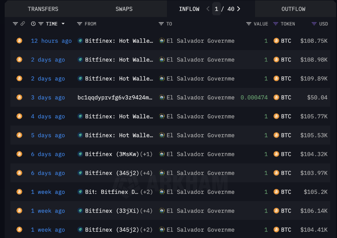The height and width of the screenshot is (238, 337).
Task: Open the purple USD filter icon
Action: tap(314, 24)
